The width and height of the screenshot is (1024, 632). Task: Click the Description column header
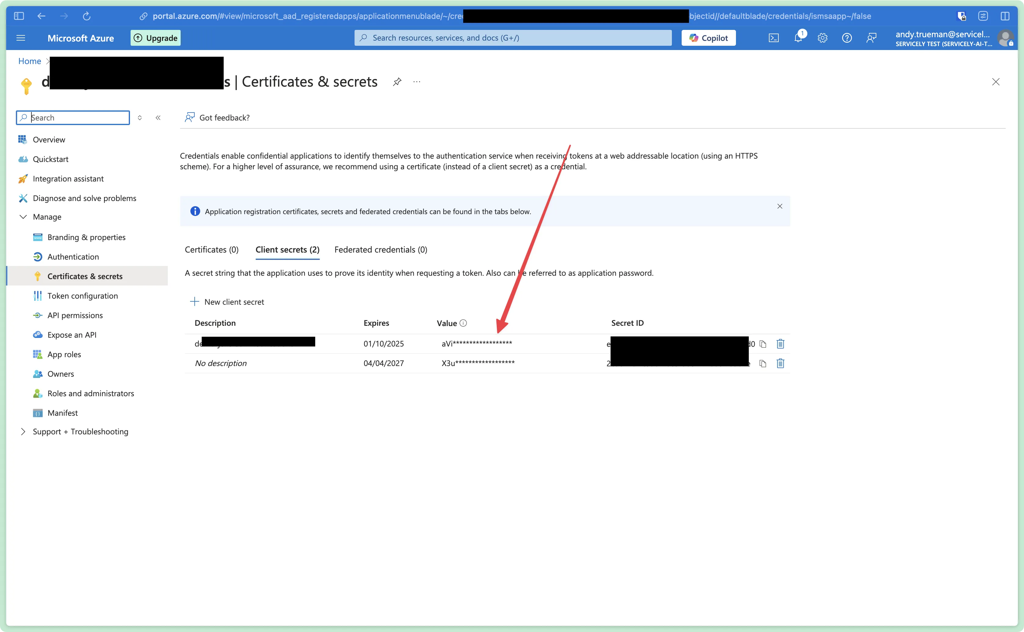click(x=215, y=323)
